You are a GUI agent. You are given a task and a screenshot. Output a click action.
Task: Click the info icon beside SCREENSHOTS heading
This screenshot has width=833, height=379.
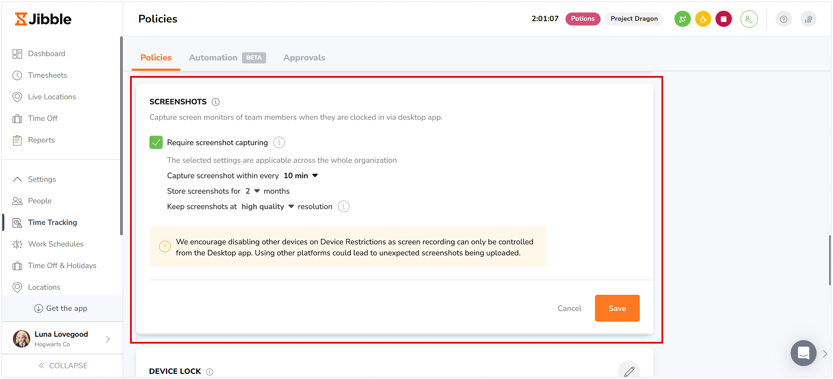(x=216, y=102)
